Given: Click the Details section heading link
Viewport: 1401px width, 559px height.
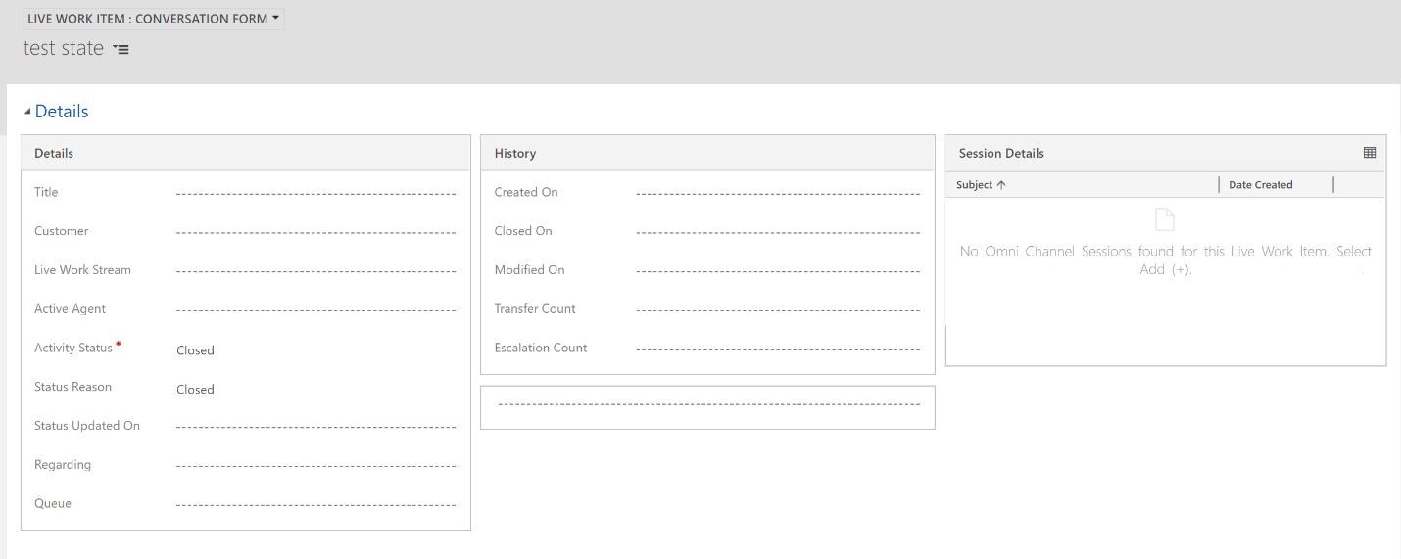Looking at the screenshot, I should click(62, 112).
